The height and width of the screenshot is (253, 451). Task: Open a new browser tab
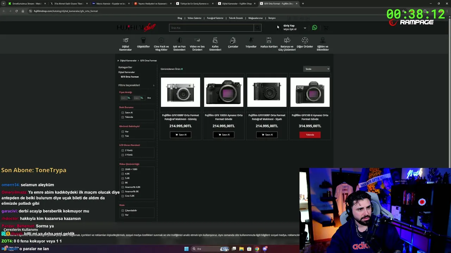(x=303, y=4)
